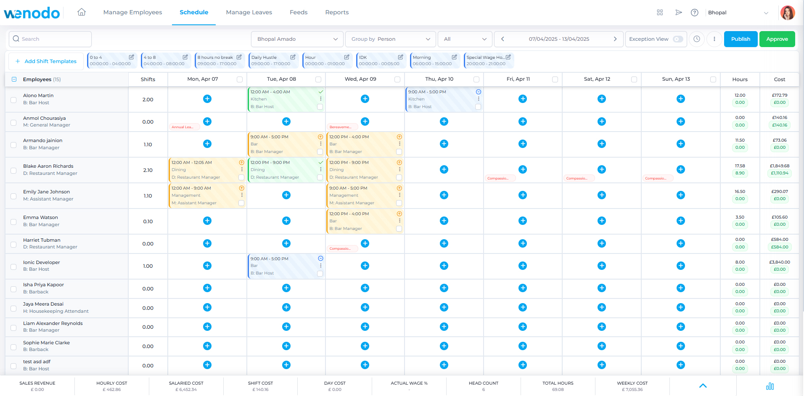Click the employee Search field
This screenshot has width=804, height=396.
click(x=50, y=39)
